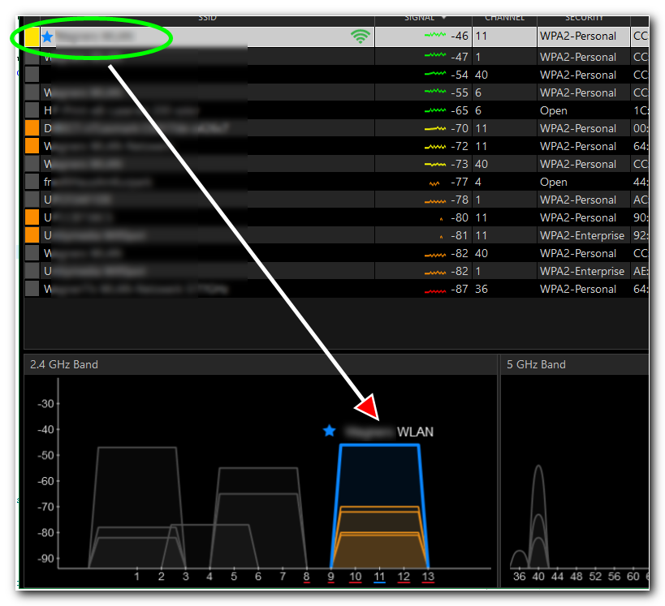Click the orange swatch in the -80 row
The width and height of the screenshot is (665, 606).
32,217
